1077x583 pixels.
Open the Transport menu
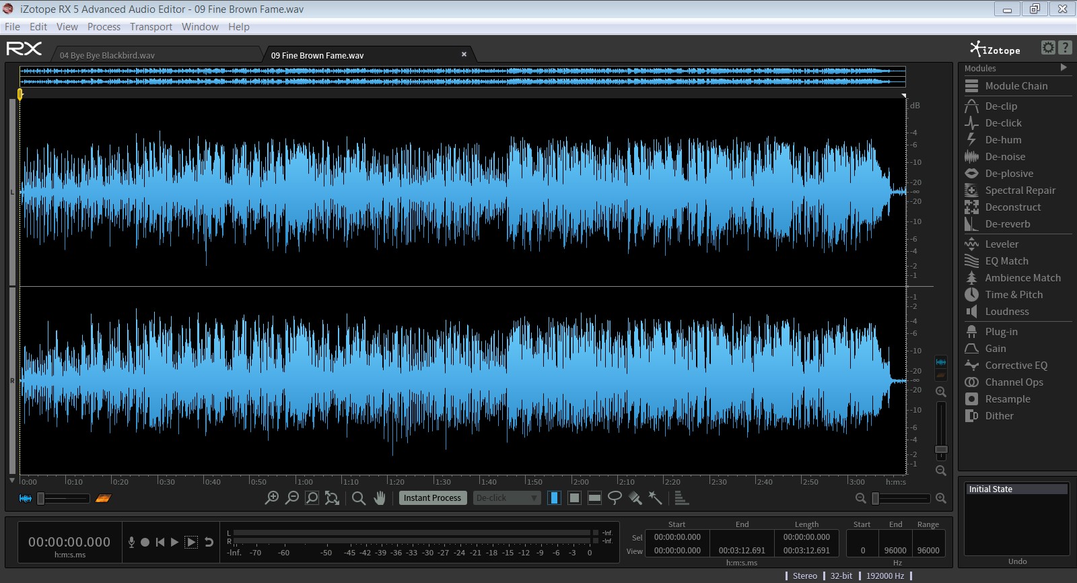click(151, 27)
